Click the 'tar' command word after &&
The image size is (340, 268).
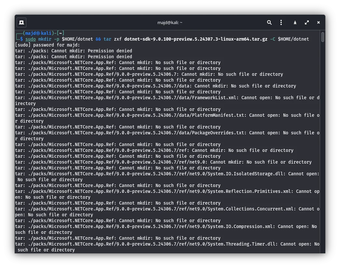click(x=107, y=39)
